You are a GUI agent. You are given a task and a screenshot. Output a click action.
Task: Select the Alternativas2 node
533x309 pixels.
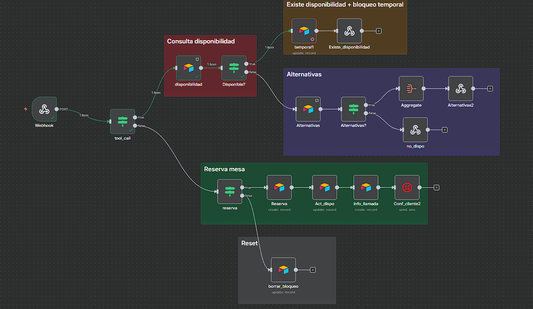pyautogui.click(x=460, y=89)
